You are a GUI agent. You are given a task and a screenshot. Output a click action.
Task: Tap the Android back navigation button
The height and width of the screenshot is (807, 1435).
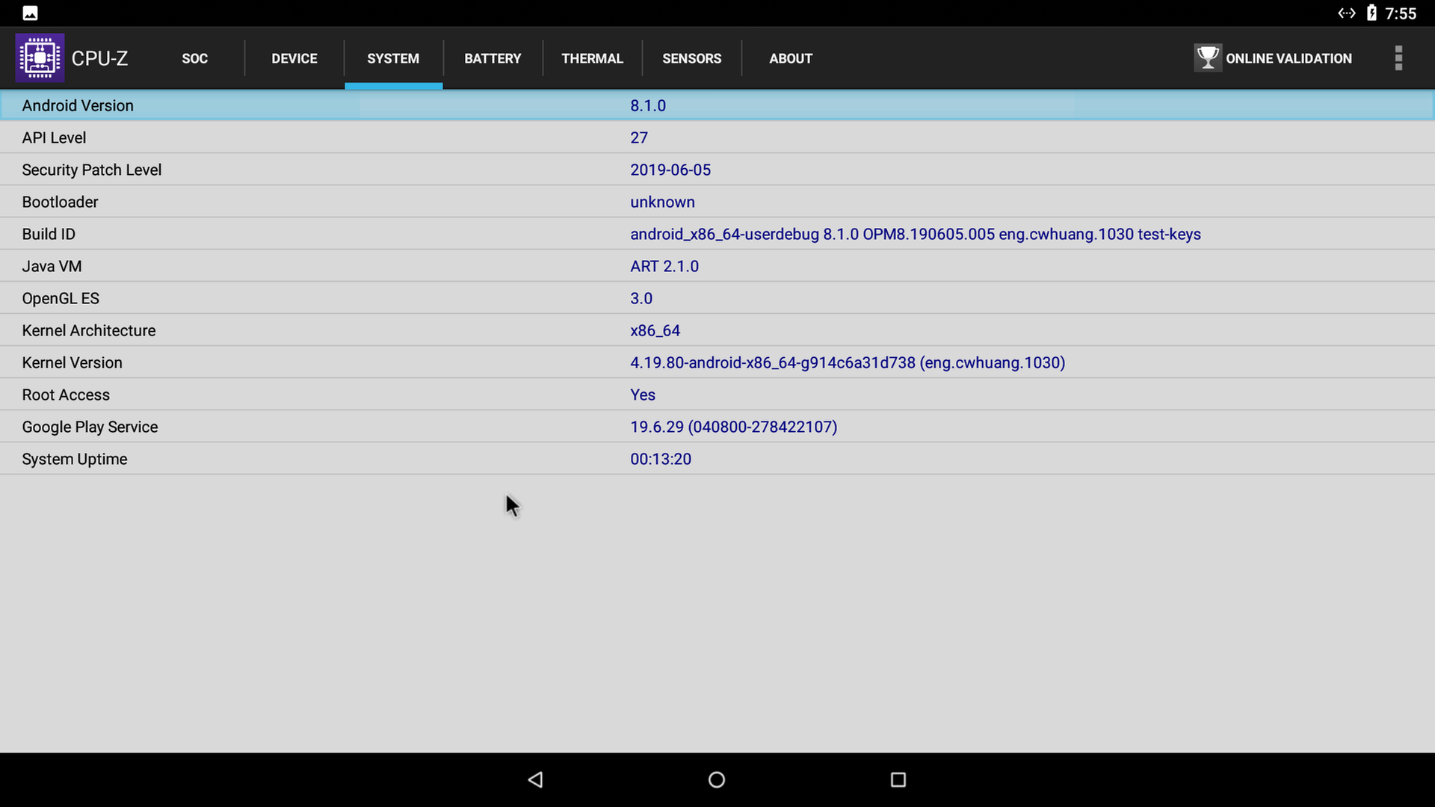pos(535,779)
